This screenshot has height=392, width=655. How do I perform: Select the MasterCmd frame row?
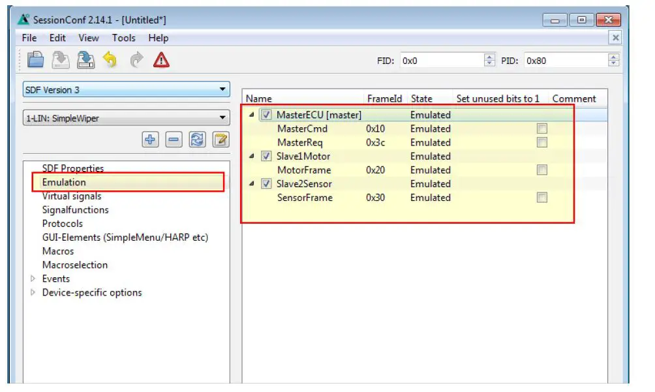303,128
